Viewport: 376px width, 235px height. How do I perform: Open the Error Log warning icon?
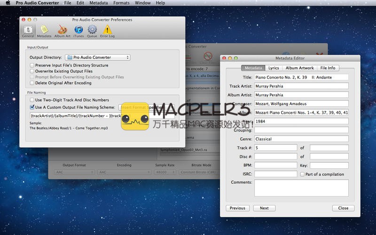(107, 31)
